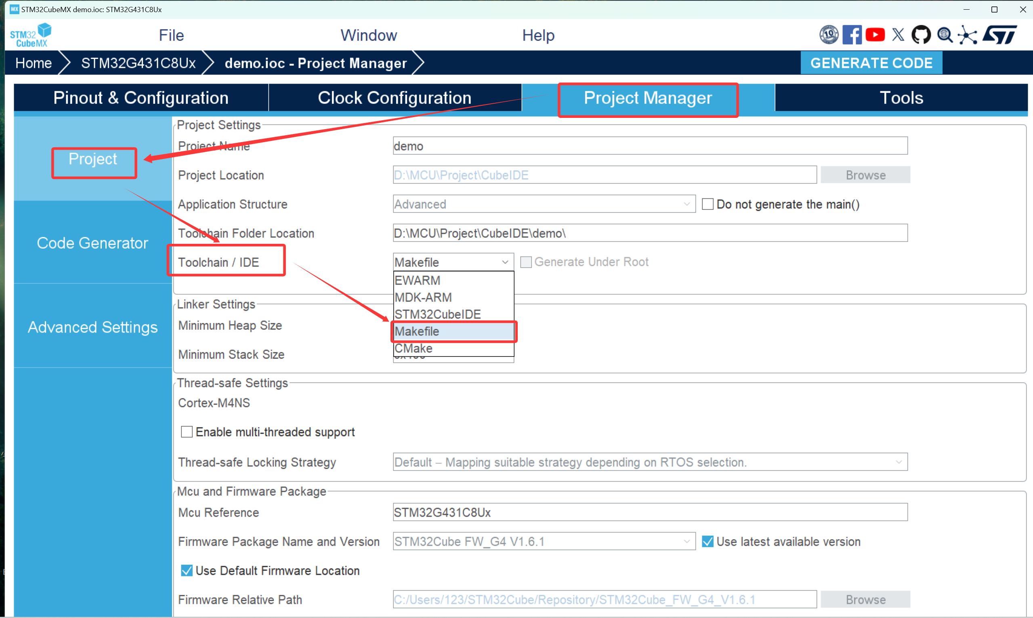Click the ST logo icon
The height and width of the screenshot is (618, 1033).
[x=1000, y=35]
